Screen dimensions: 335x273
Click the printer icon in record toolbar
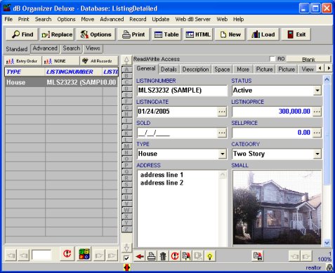click(151, 256)
